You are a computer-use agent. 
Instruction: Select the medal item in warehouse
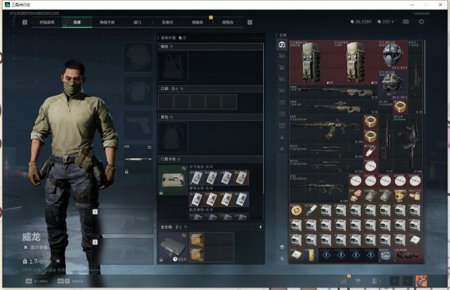pos(356,195)
